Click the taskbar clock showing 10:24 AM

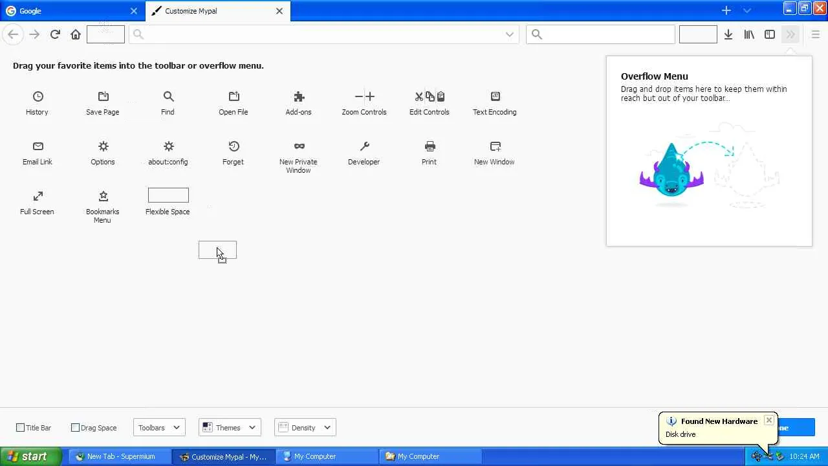pyautogui.click(x=804, y=456)
